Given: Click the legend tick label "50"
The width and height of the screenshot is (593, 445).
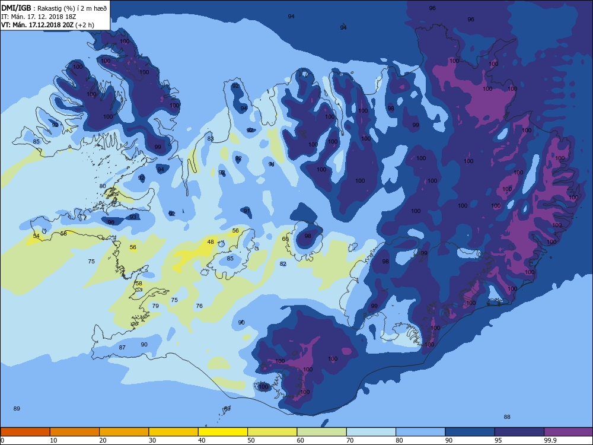Looking at the screenshot, I should [251, 440].
